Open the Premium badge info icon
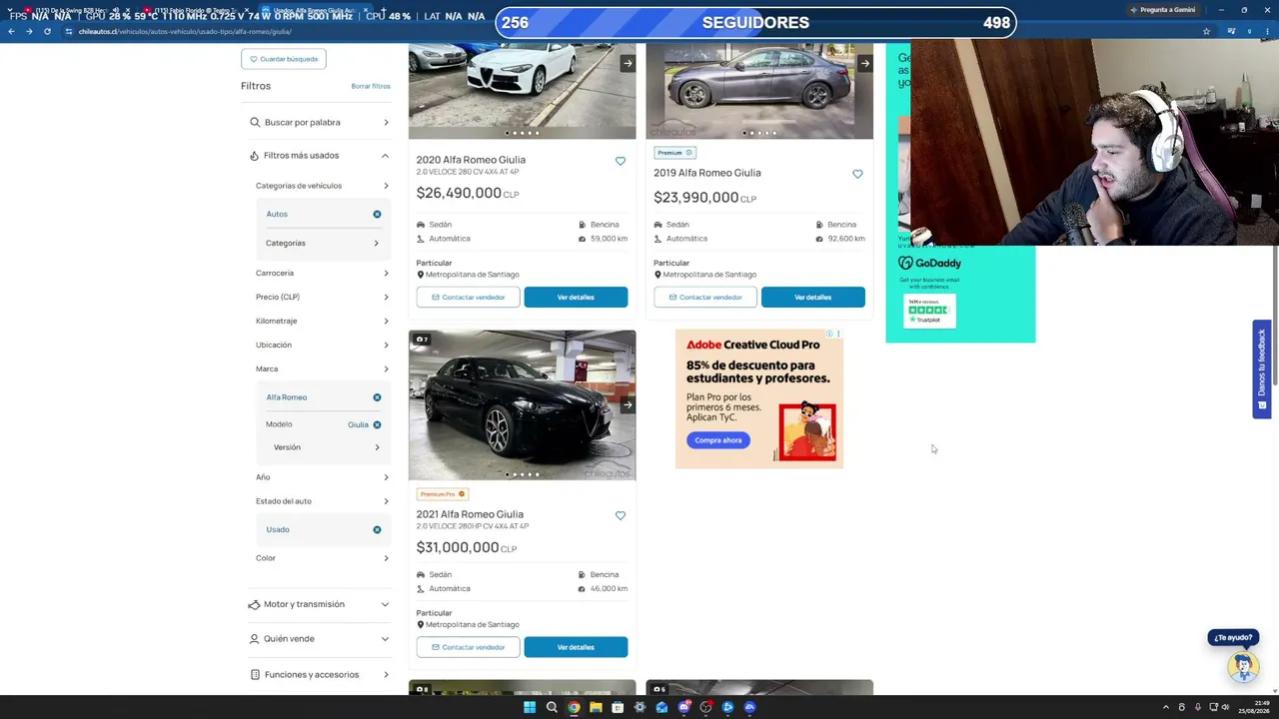 point(688,153)
